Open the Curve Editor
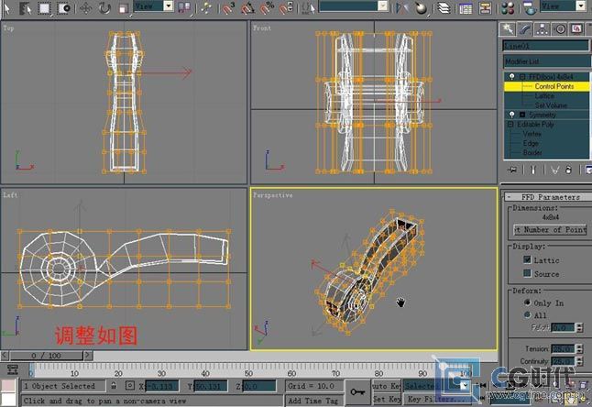The width and height of the screenshot is (592, 407). (x=466, y=8)
